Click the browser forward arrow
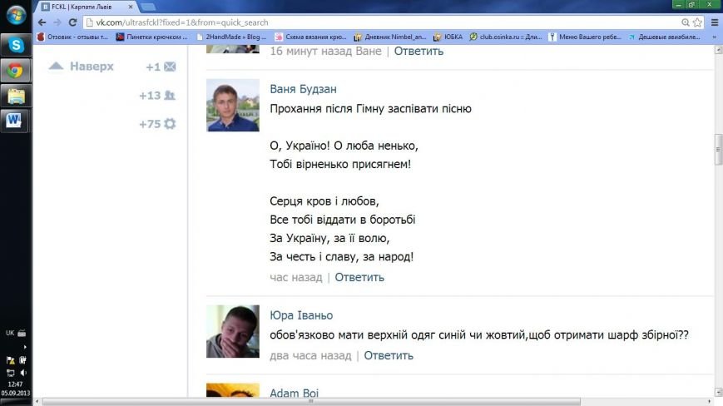Image resolution: width=723 pixels, height=406 pixels. 57,22
